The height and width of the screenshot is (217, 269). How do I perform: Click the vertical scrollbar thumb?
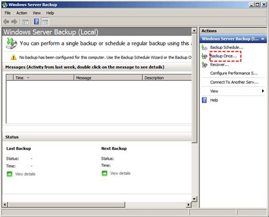[194, 88]
